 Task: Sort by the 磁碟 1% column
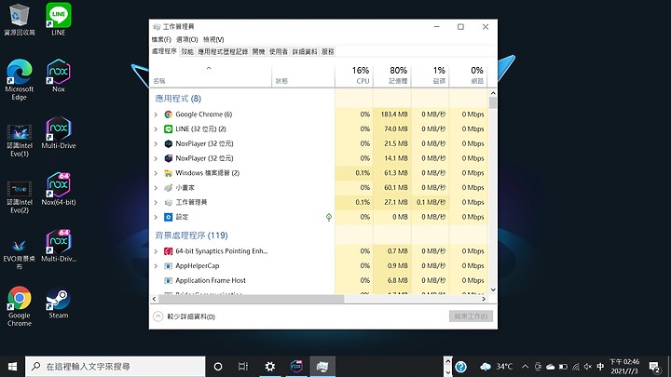coord(430,75)
